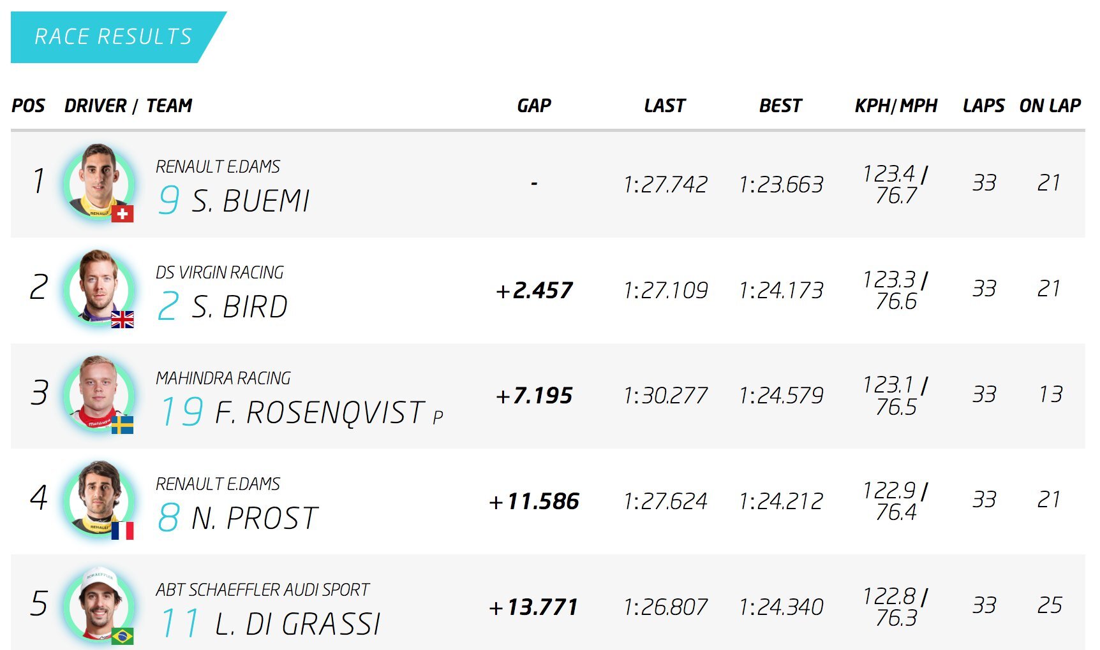Click the Brazilian flag icon beside Di Grassi
This screenshot has width=1100, height=650.
(x=123, y=635)
